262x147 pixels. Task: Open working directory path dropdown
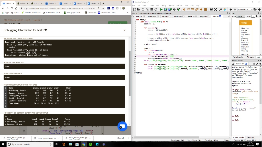click(252, 9)
